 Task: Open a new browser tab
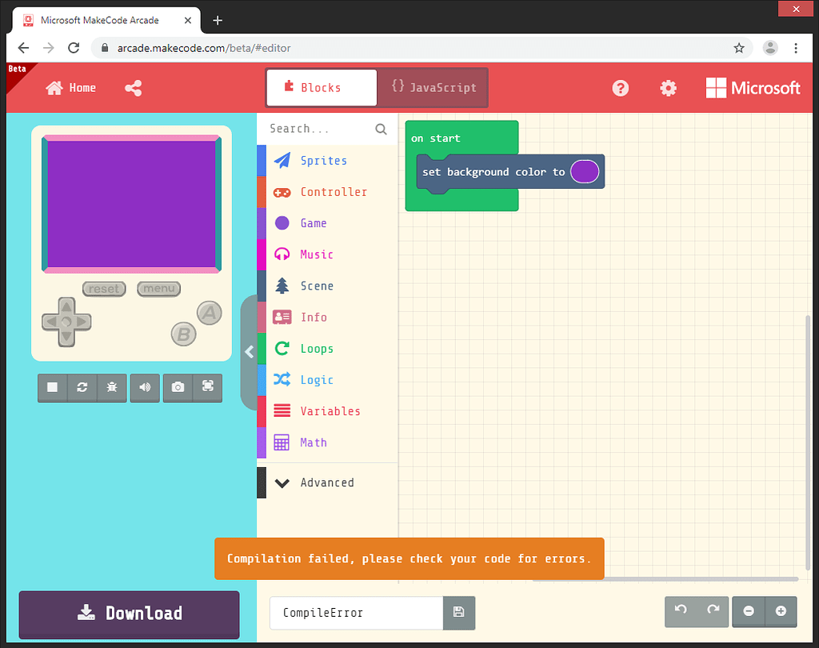coord(218,20)
